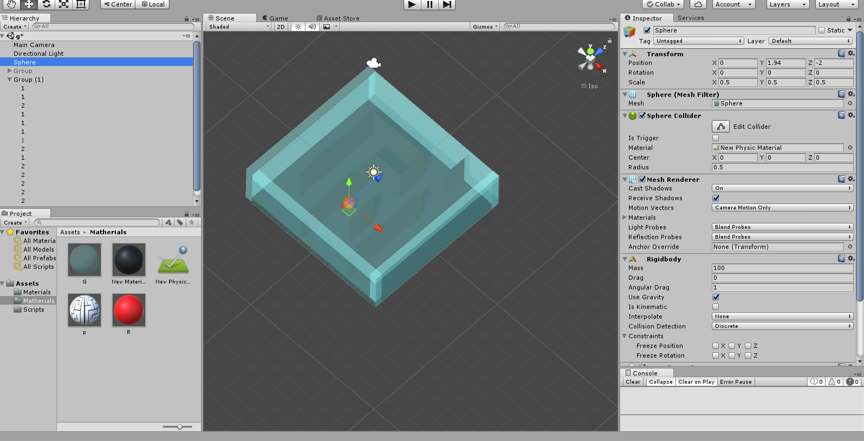
Task: Click the 2D view button
Action: [x=281, y=27]
